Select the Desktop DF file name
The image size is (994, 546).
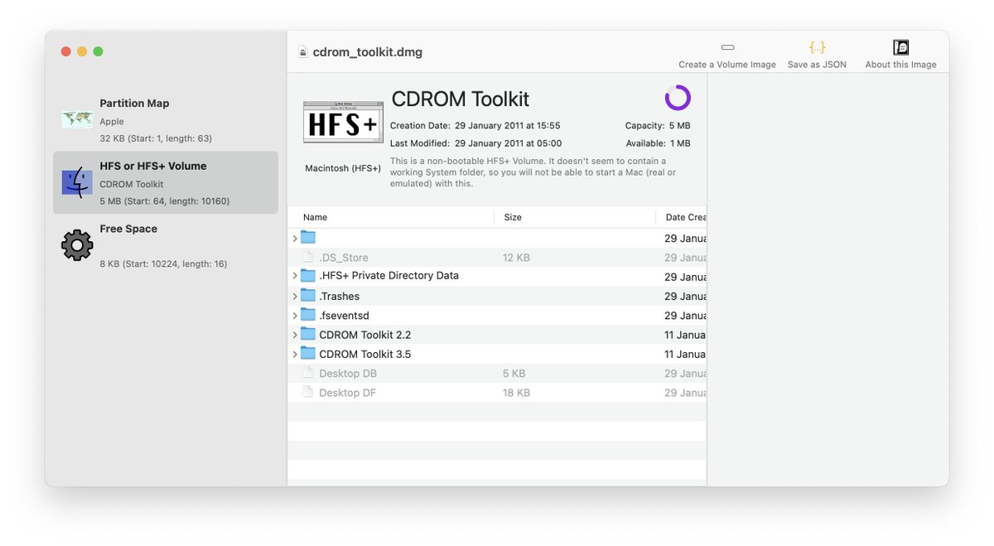[347, 393]
